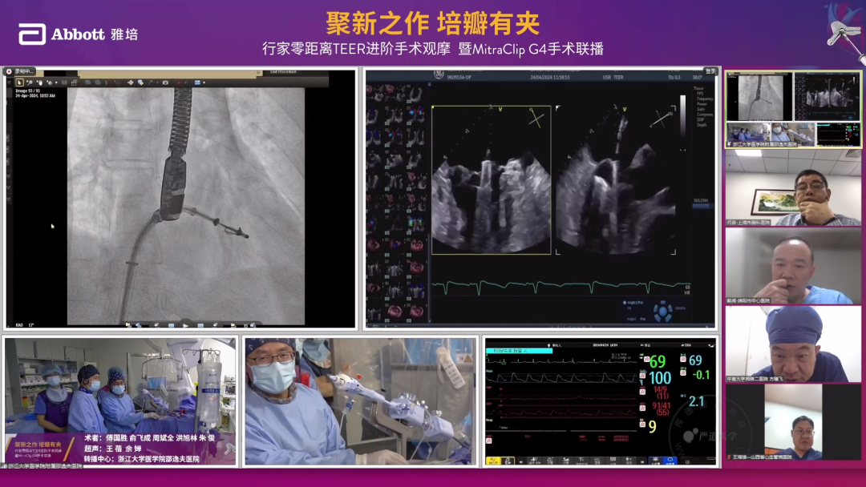Click the heart rate value 69 on monitor
The image size is (866, 487).
[658, 362]
